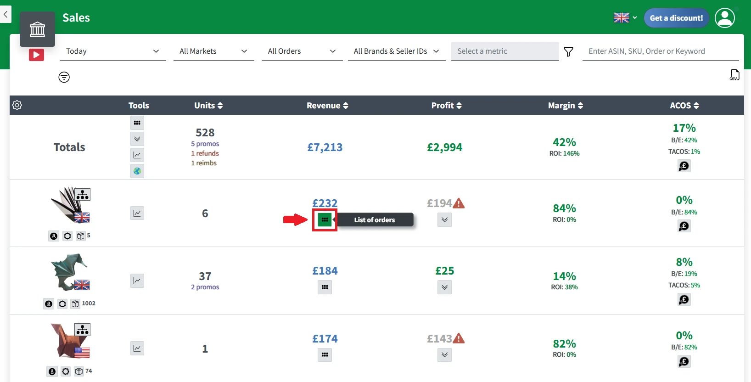This screenshot has width=751, height=382.
Task: Open table settings gear in header
Action: 17,105
